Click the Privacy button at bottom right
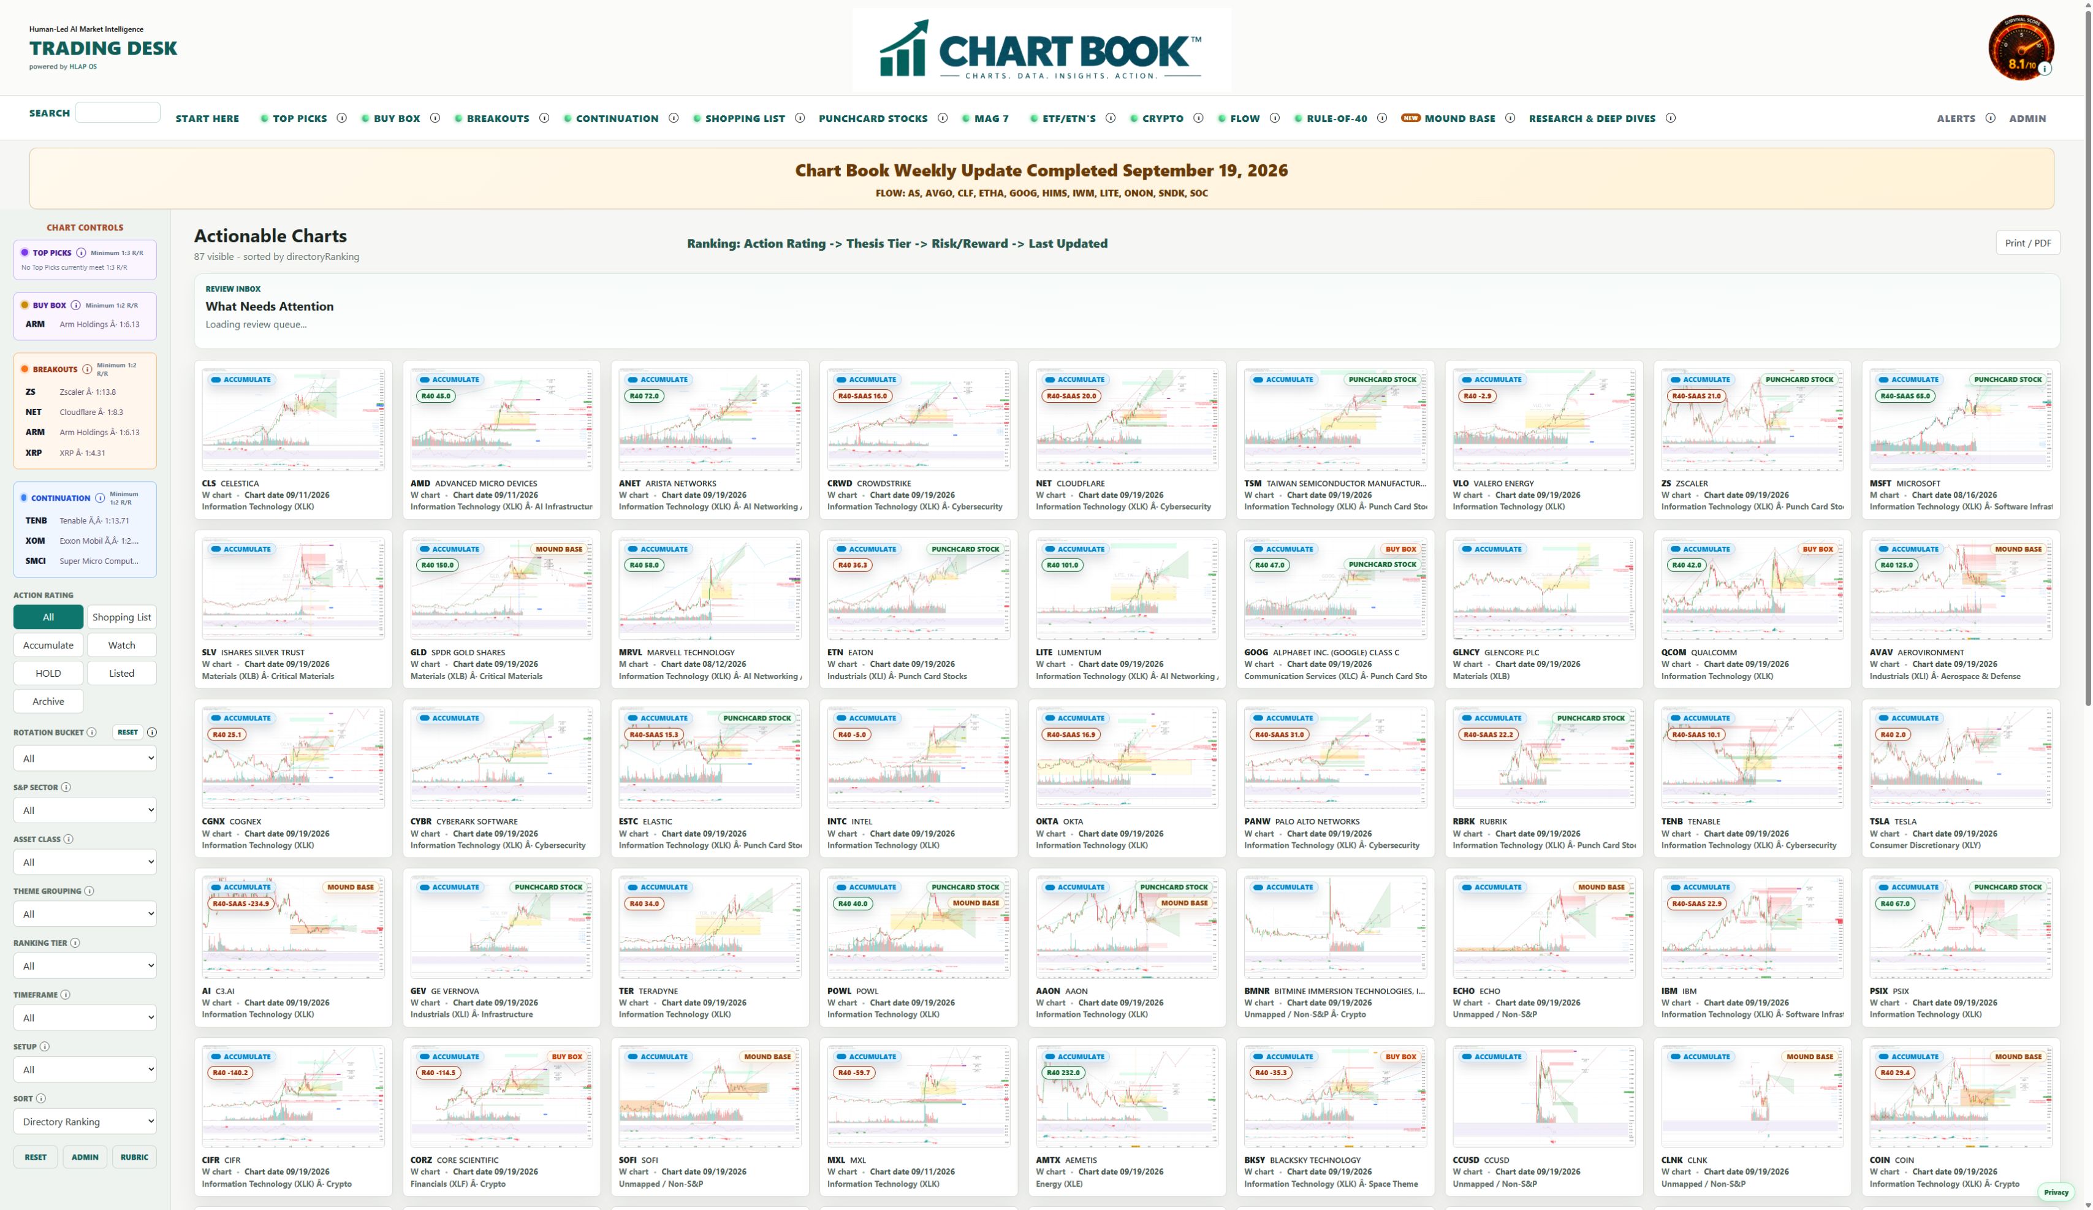 2056,1193
